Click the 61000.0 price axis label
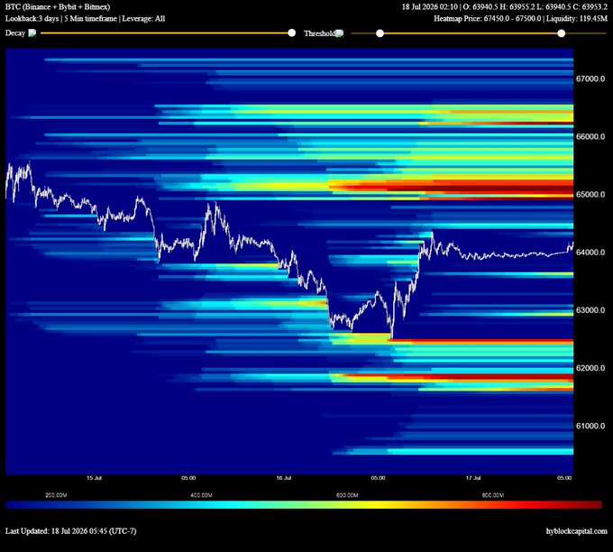This screenshot has height=552, width=613. tap(590, 426)
